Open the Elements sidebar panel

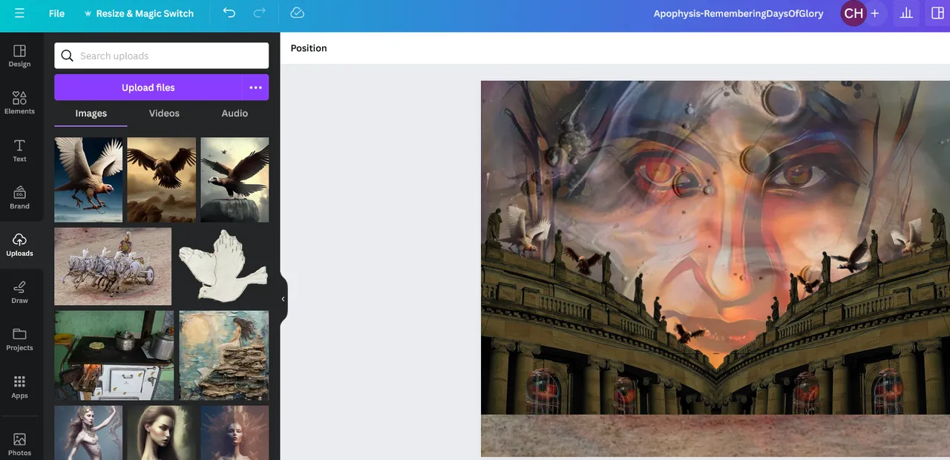19,103
